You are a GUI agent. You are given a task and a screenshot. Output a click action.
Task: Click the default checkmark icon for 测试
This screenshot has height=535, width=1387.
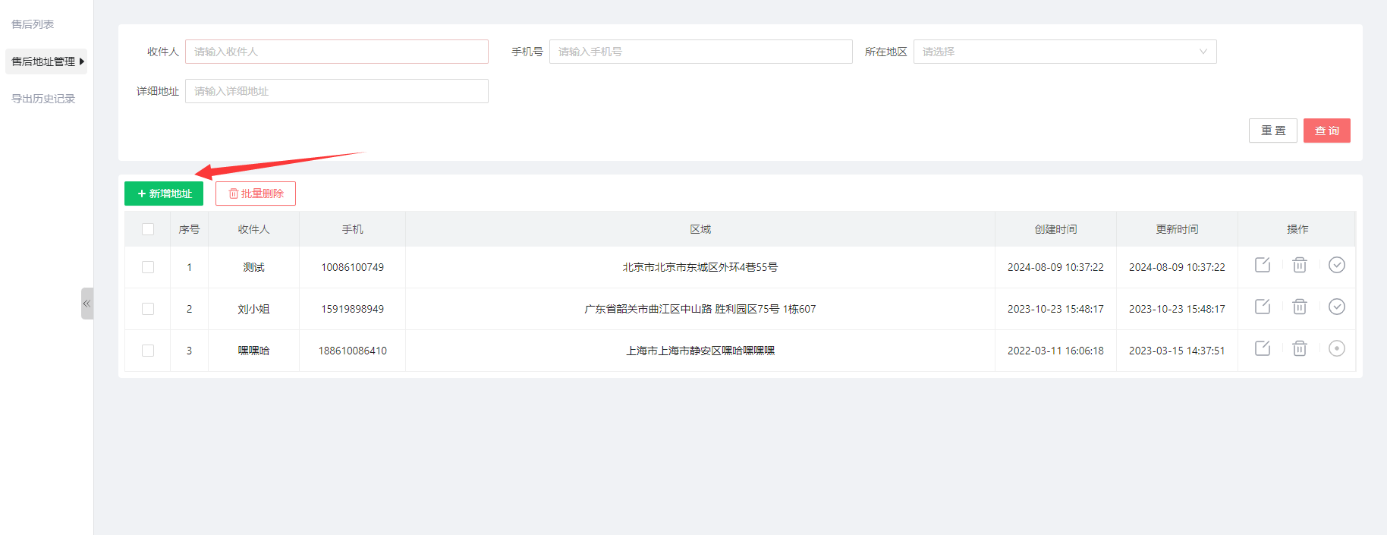pyautogui.click(x=1337, y=265)
